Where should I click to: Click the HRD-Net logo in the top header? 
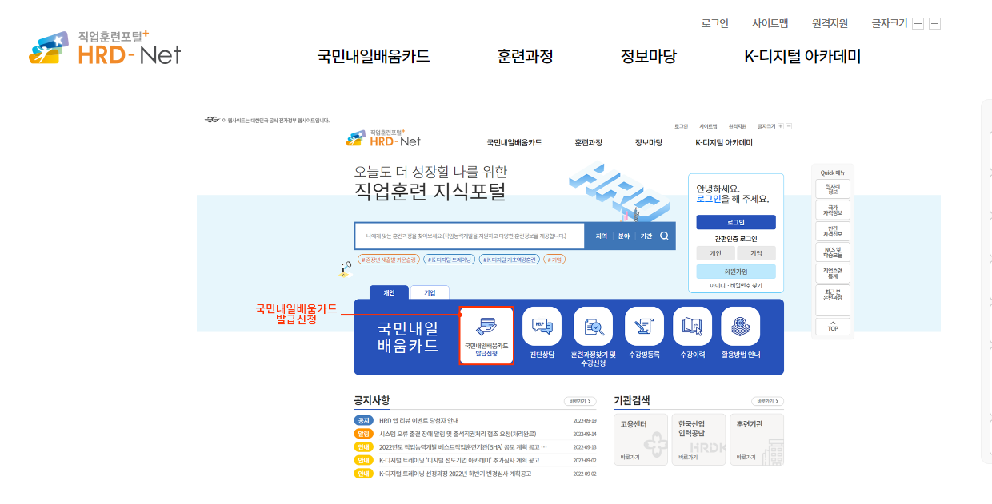105,48
